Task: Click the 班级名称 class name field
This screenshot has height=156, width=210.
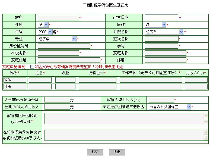Action: coord(162,39)
